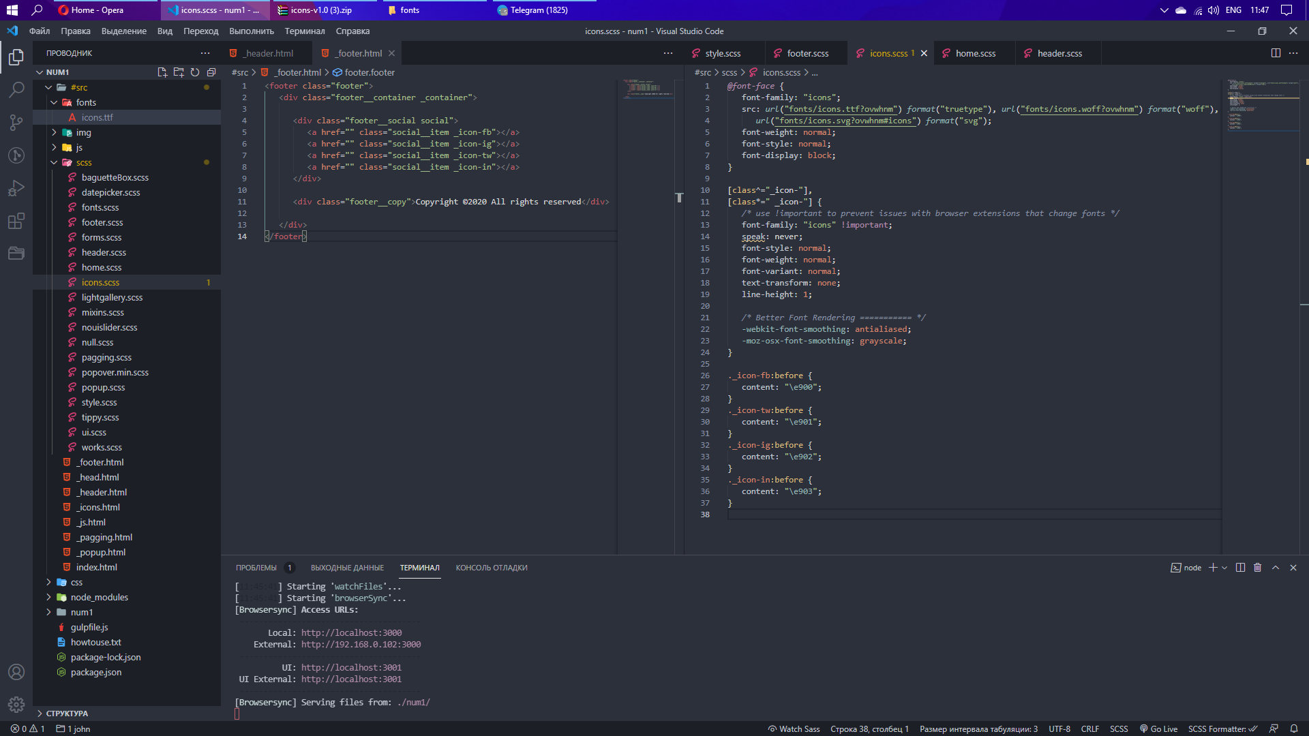Click the New Folder icon in NUM1 header
Image resolution: width=1309 pixels, height=736 pixels.
coord(179,72)
